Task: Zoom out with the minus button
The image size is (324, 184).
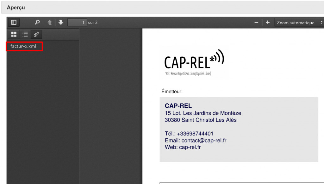Action: pyautogui.click(x=256, y=22)
